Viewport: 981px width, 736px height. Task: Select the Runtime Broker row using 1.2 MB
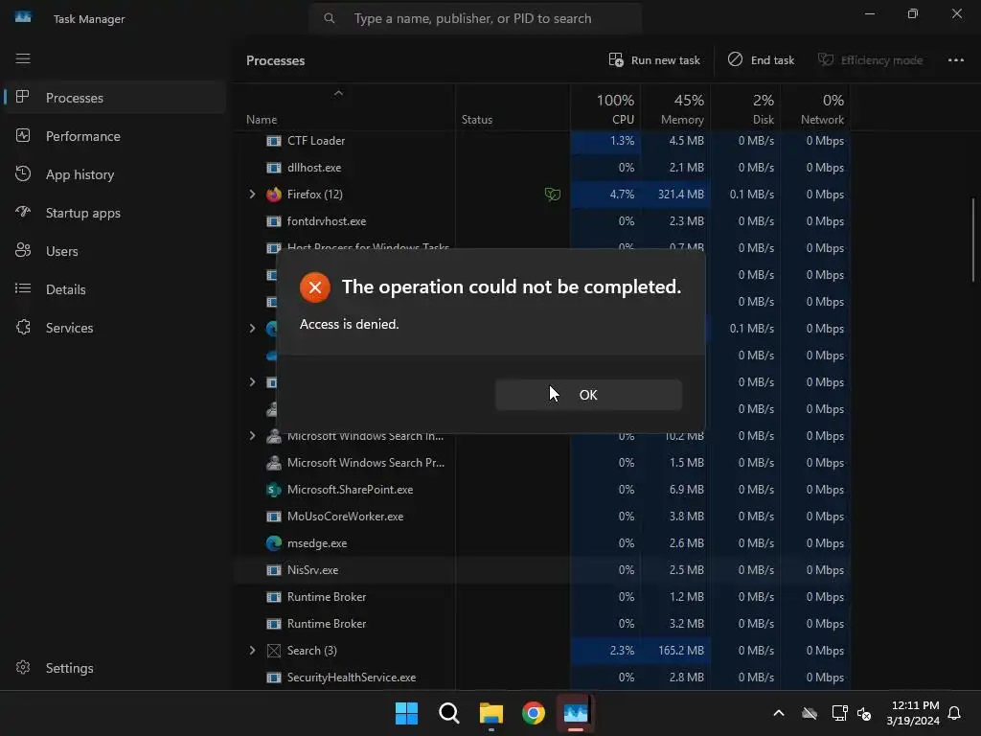pos(542,597)
